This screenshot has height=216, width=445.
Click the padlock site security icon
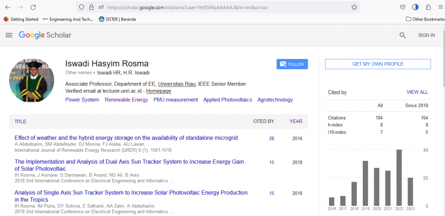91,7
